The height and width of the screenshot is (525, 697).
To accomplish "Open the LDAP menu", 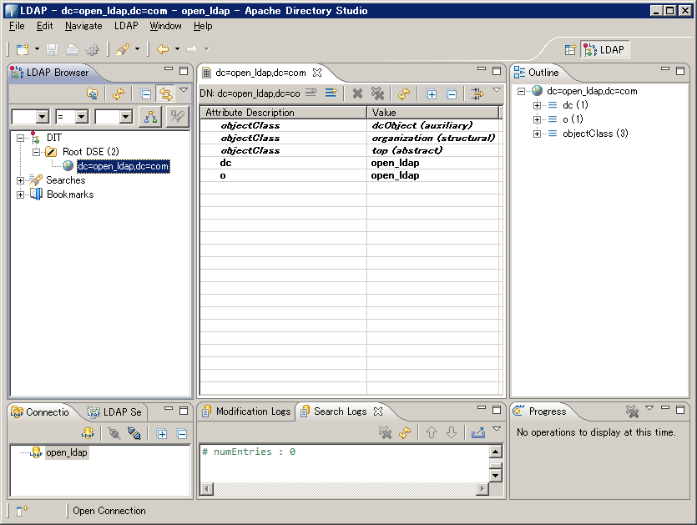I will (126, 26).
